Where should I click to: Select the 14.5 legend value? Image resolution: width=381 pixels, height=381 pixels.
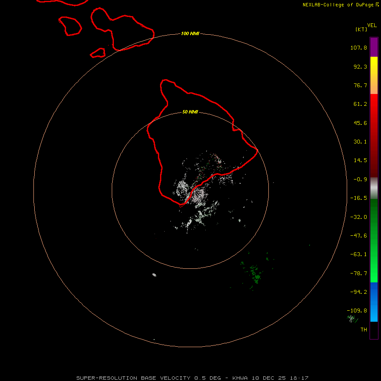(x=360, y=160)
